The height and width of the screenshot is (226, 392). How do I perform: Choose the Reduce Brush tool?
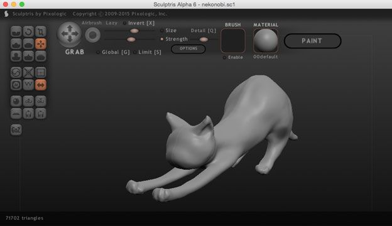coord(16,73)
